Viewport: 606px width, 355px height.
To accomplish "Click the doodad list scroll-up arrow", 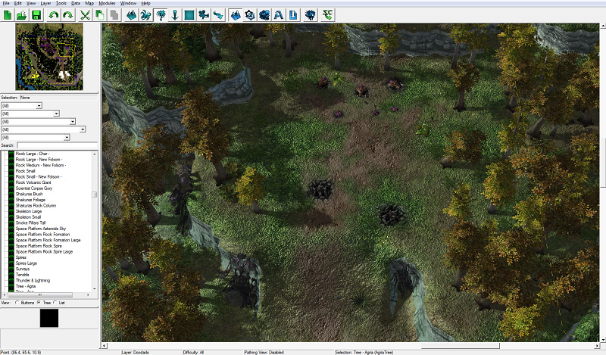I will click(94, 154).
